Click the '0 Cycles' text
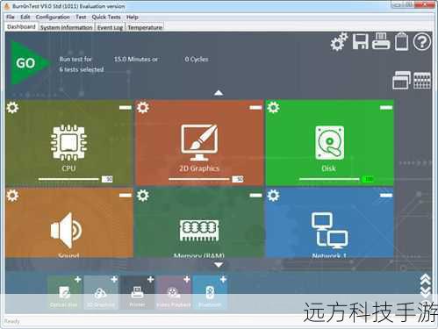438x329 pixels. tap(197, 60)
